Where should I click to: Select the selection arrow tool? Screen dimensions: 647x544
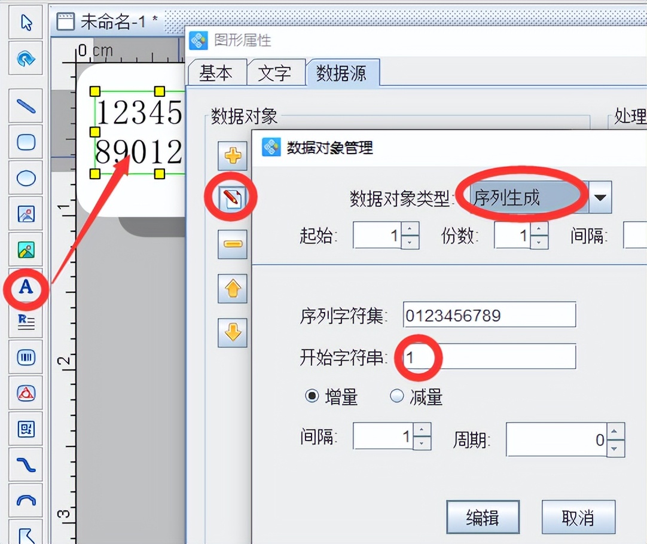tap(25, 22)
